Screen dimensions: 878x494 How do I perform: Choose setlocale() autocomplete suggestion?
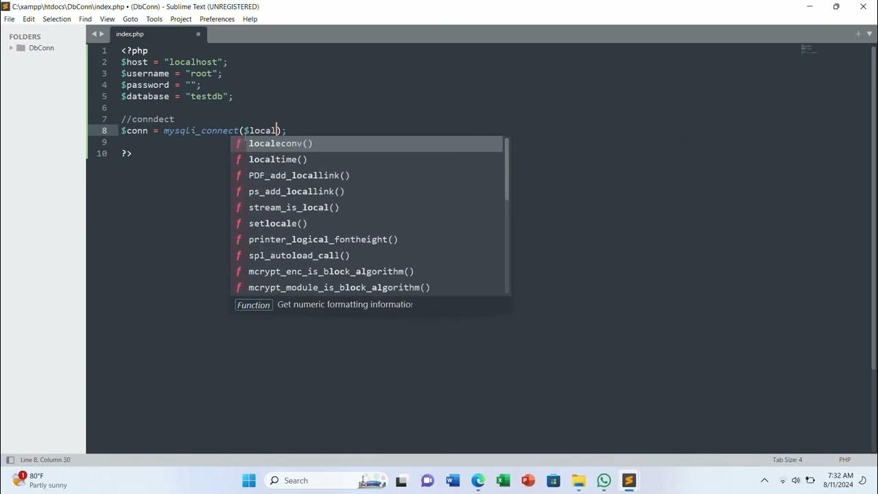(x=367, y=224)
